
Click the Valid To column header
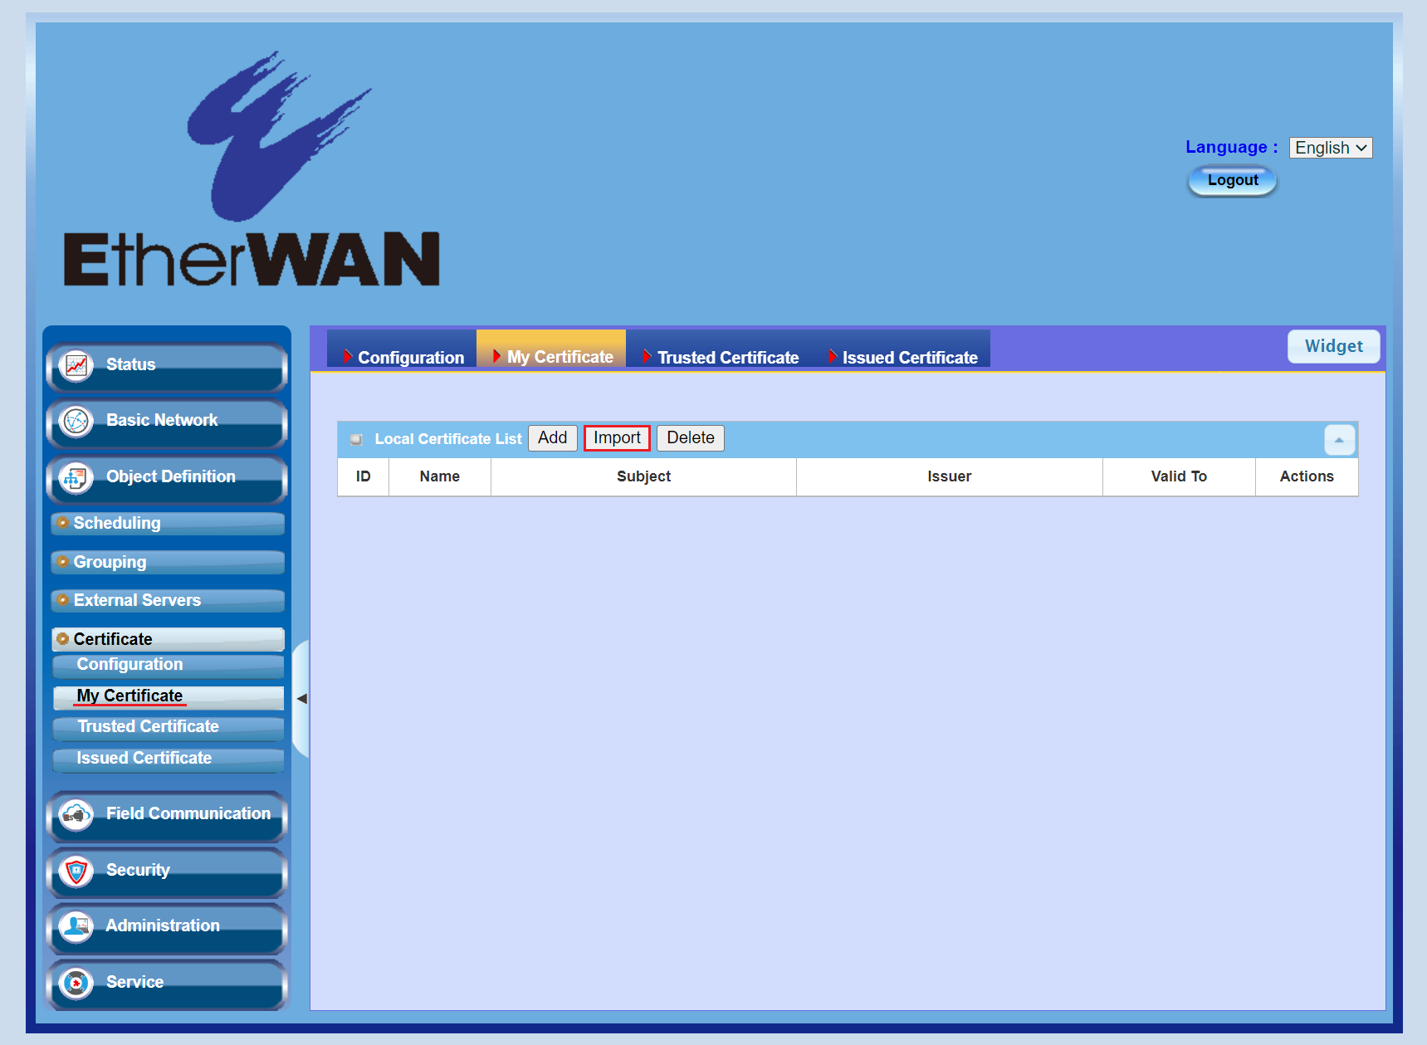tap(1179, 477)
